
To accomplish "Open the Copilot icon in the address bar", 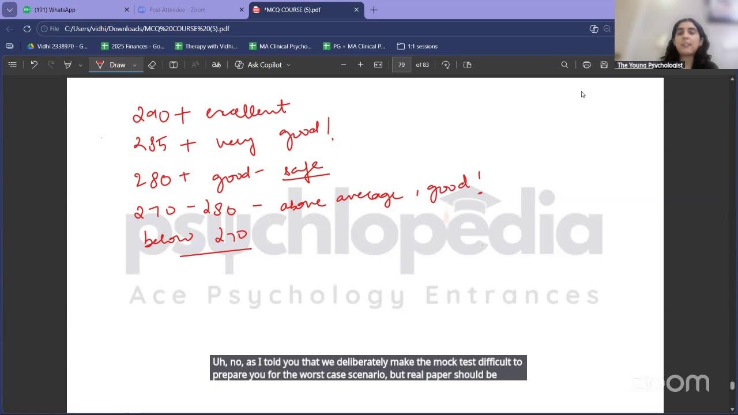I will point(594,29).
